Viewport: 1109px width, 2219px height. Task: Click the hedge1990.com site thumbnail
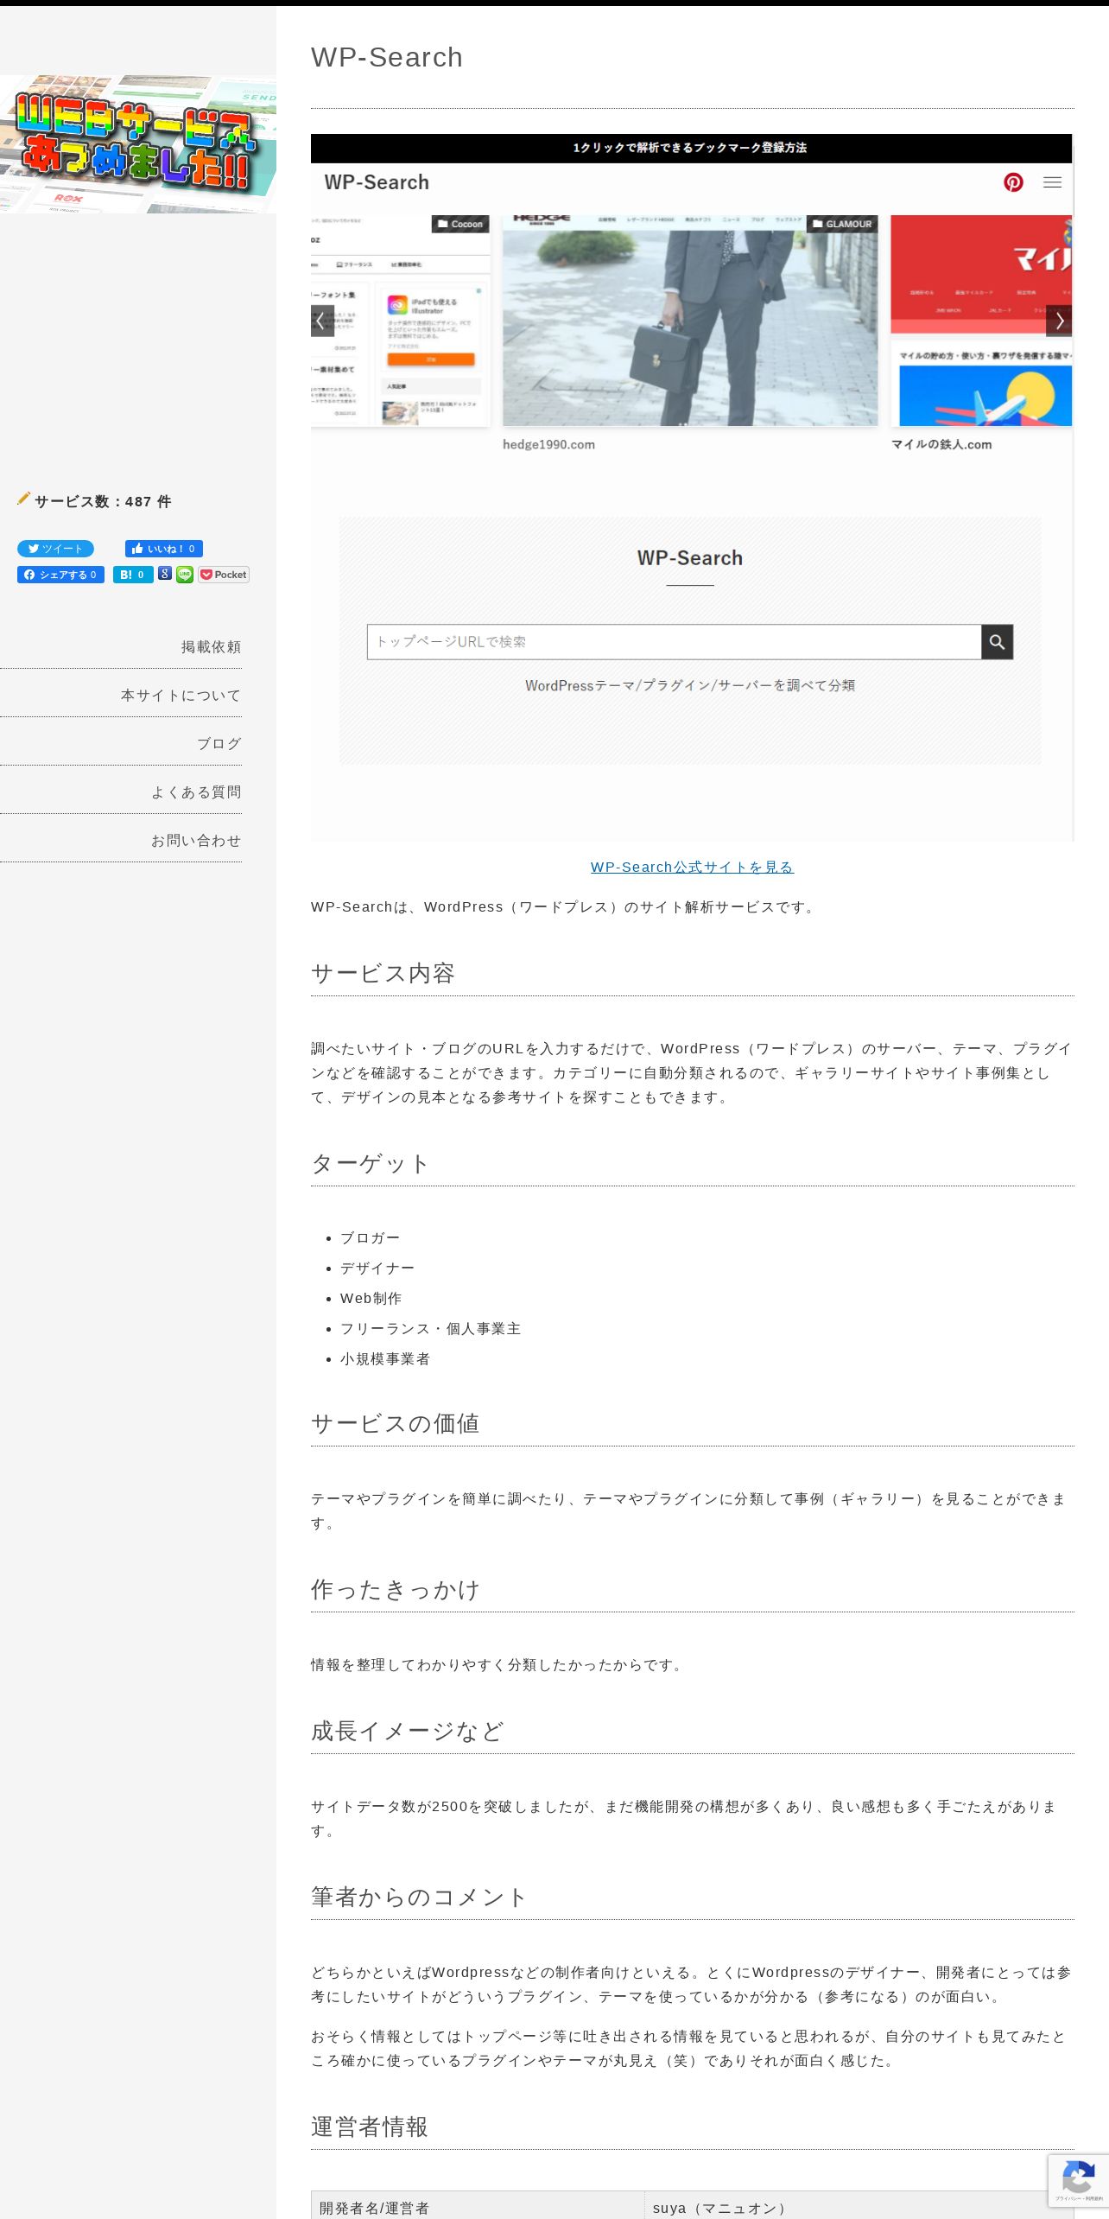click(x=690, y=321)
